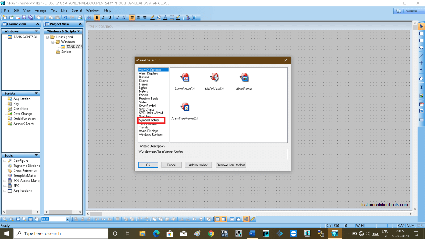
Task: Select the Polyline drawing tool
Action: pos(421,70)
